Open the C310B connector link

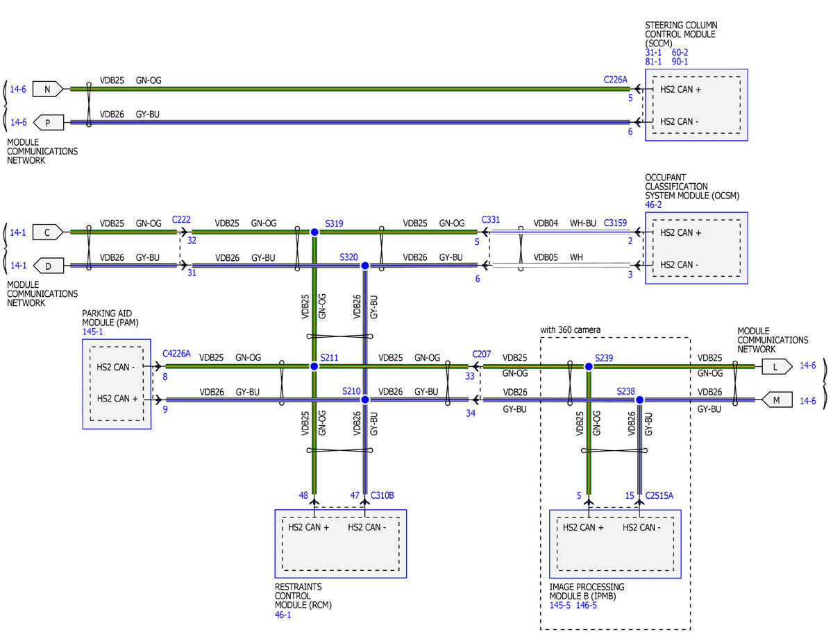382,495
